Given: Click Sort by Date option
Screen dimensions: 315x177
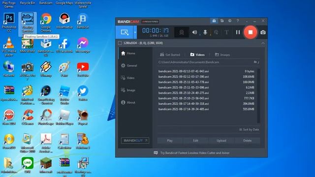Looking at the screenshot, I should (249, 130).
